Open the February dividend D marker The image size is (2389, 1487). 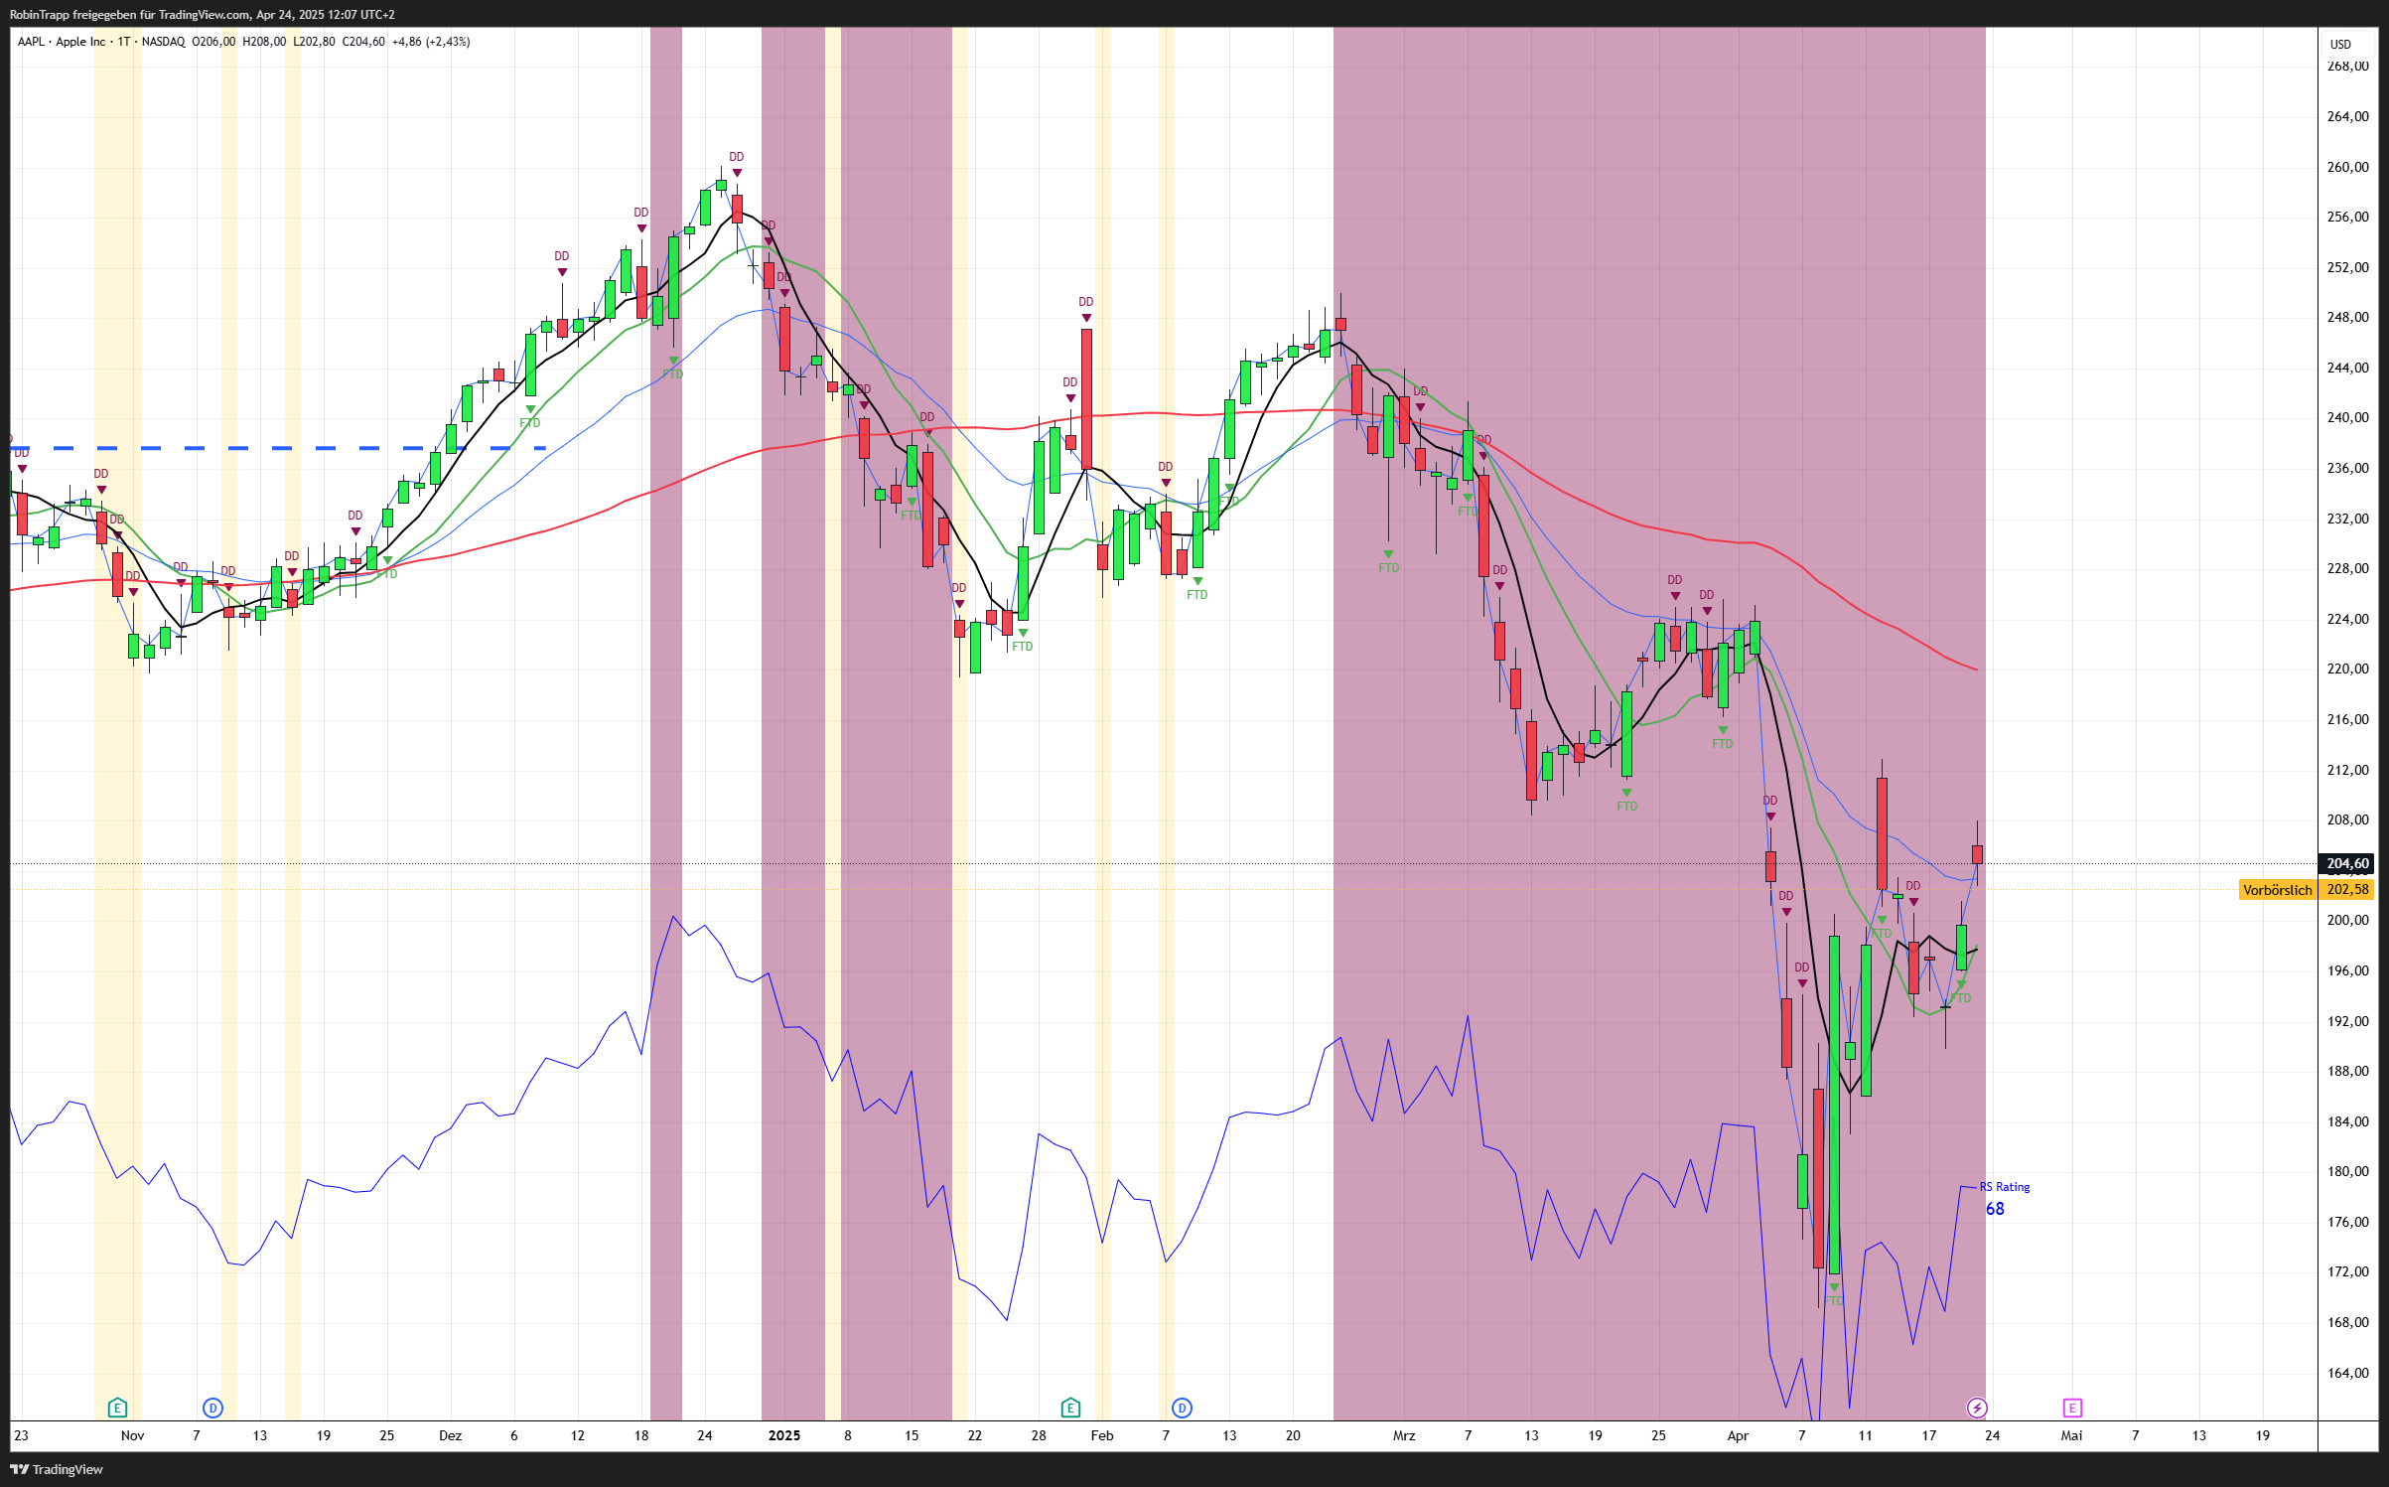[x=1182, y=1408]
